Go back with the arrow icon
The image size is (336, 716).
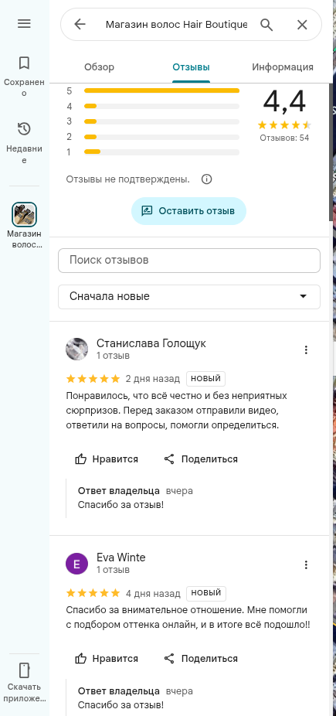coord(80,24)
